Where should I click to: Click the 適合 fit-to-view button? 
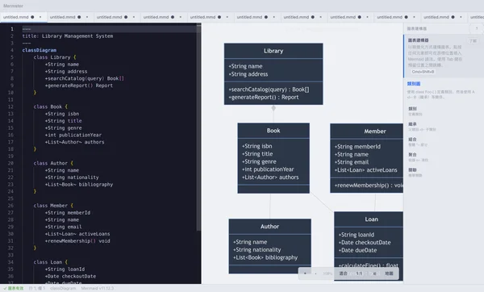point(344,273)
